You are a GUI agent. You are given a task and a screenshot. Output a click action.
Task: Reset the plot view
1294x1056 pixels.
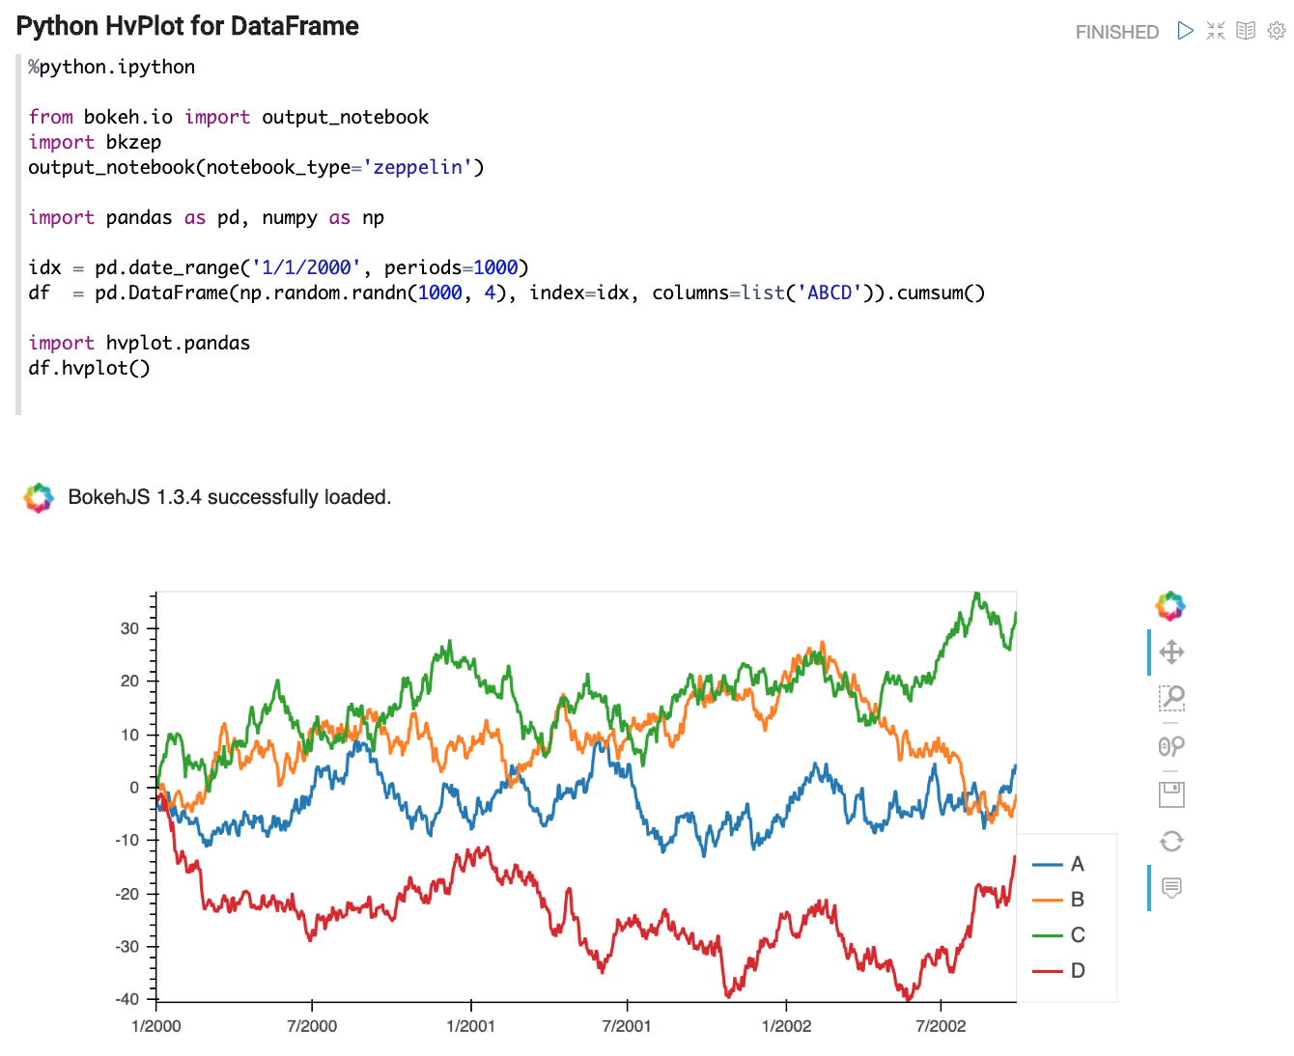coord(1171,841)
